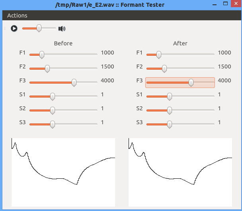Click the Before S3 slider handle
The width and height of the screenshot is (242, 211).
pos(53,124)
